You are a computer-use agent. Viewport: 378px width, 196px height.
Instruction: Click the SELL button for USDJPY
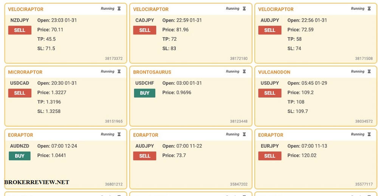270,93
